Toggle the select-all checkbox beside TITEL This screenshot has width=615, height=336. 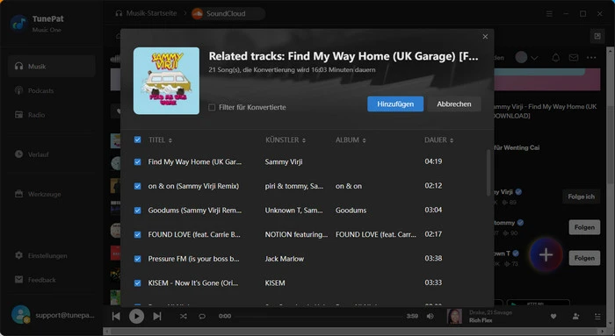(x=138, y=139)
